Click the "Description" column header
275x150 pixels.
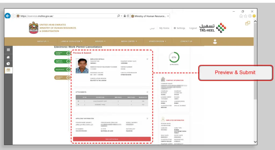pos(100,97)
